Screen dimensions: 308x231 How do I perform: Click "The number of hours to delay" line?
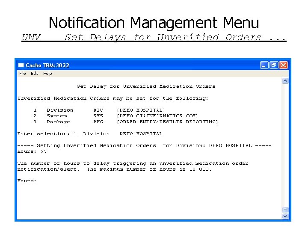[133, 163]
